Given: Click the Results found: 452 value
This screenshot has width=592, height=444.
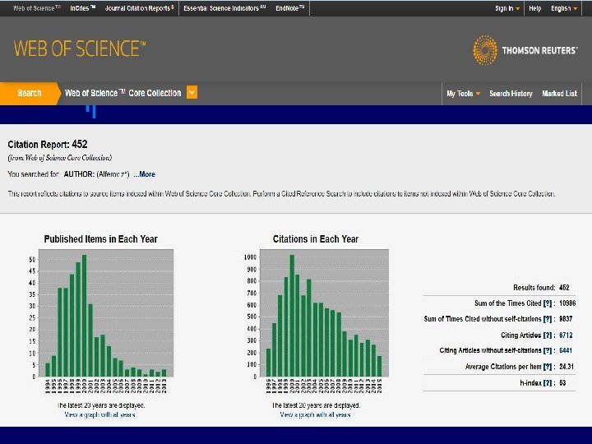Looking at the screenshot, I should [x=564, y=288].
